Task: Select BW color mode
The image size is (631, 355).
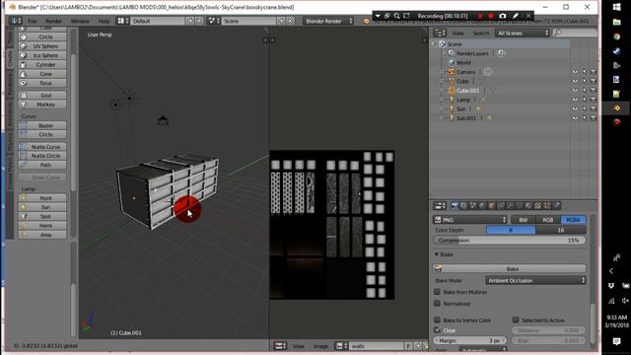Action: coord(524,220)
